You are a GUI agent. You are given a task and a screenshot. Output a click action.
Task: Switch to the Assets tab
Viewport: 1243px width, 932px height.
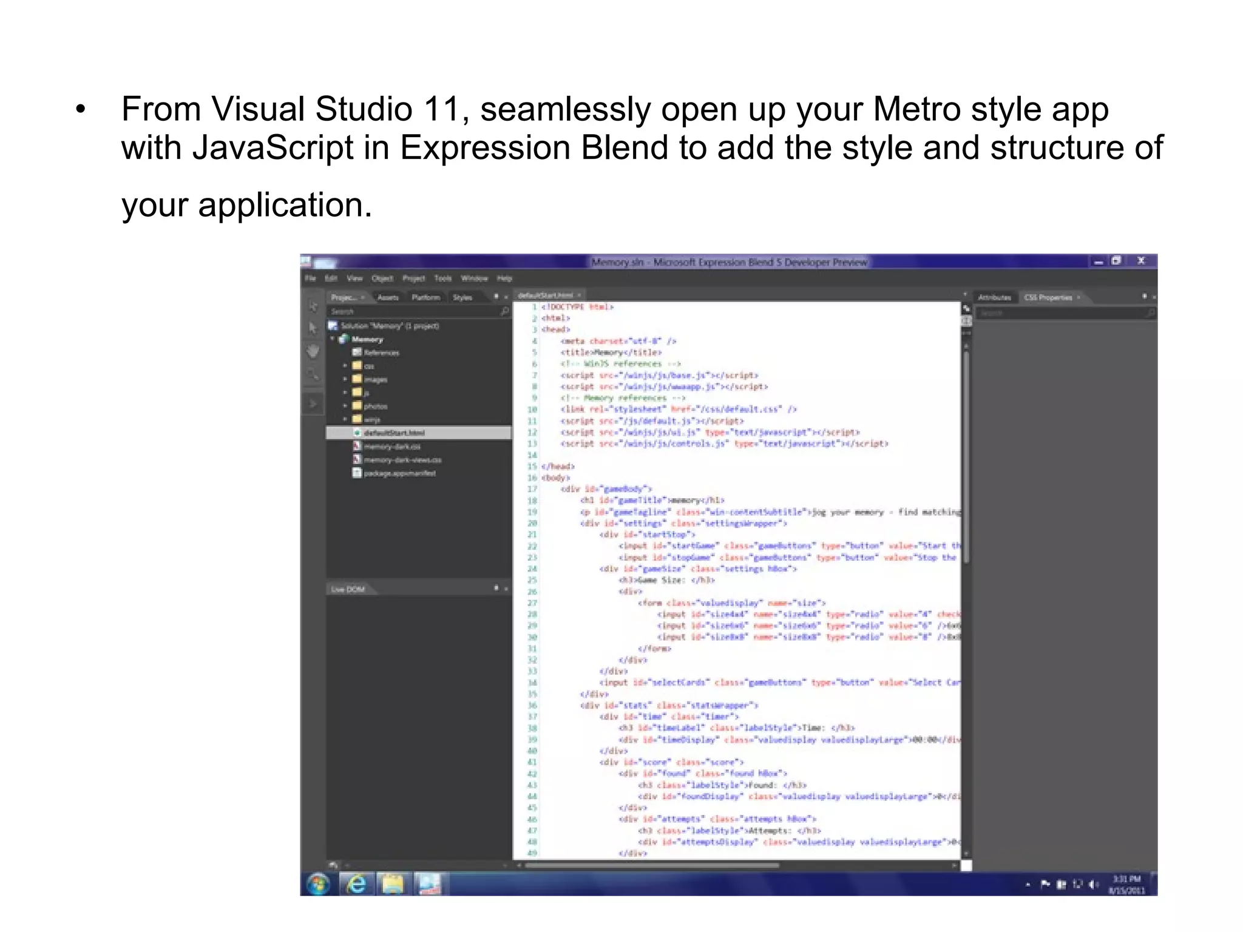click(x=388, y=297)
